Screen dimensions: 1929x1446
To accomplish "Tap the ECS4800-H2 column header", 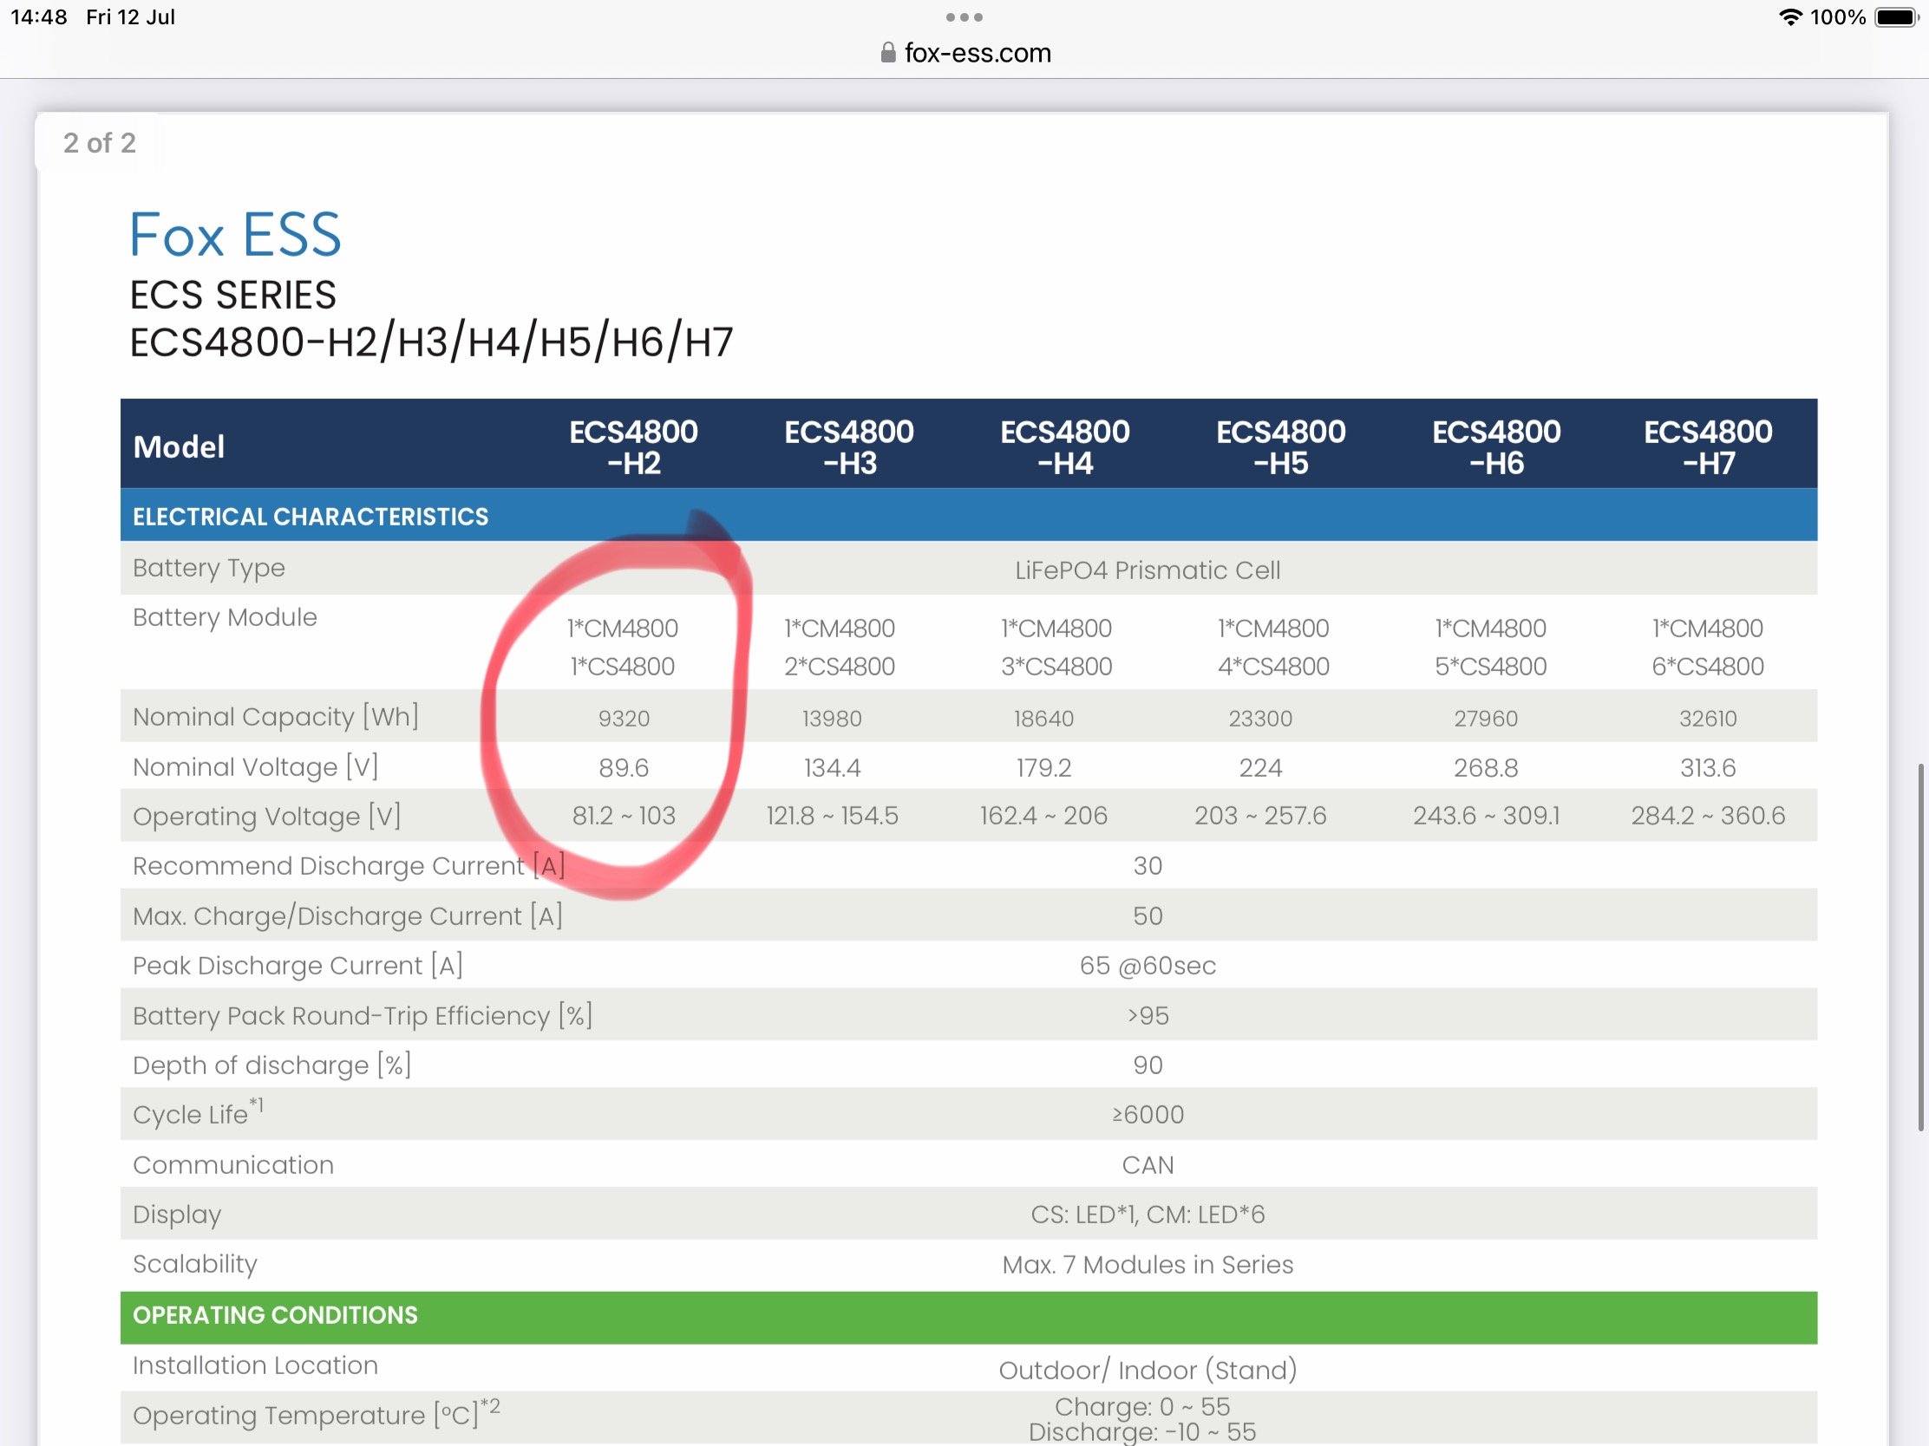I will (633, 446).
